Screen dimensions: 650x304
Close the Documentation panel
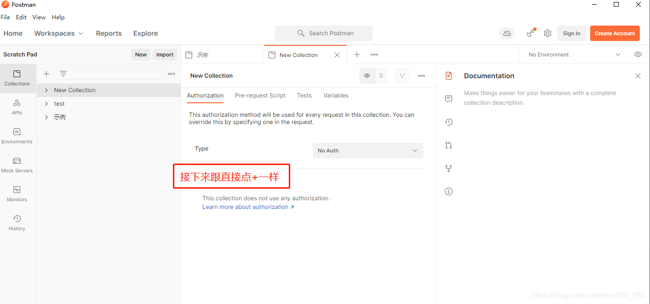tap(638, 76)
